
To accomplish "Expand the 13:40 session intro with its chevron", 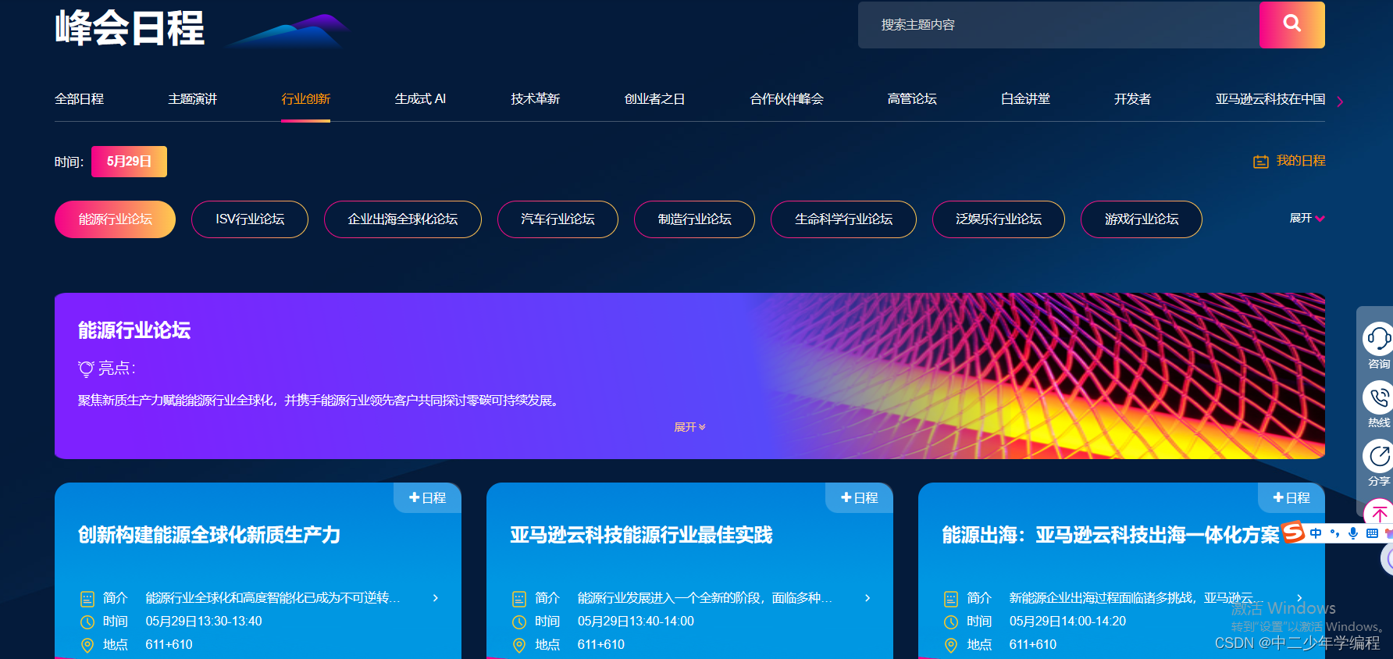I will [x=868, y=598].
